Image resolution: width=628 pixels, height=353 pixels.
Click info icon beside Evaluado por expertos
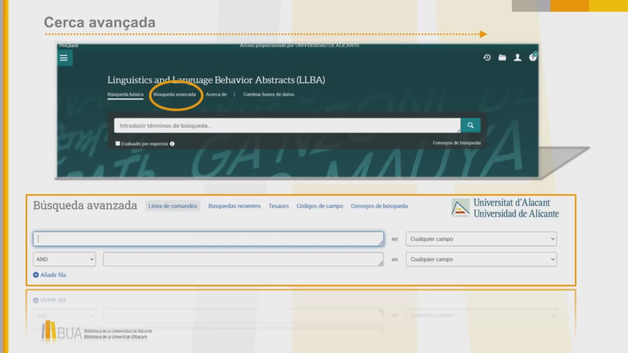point(172,144)
